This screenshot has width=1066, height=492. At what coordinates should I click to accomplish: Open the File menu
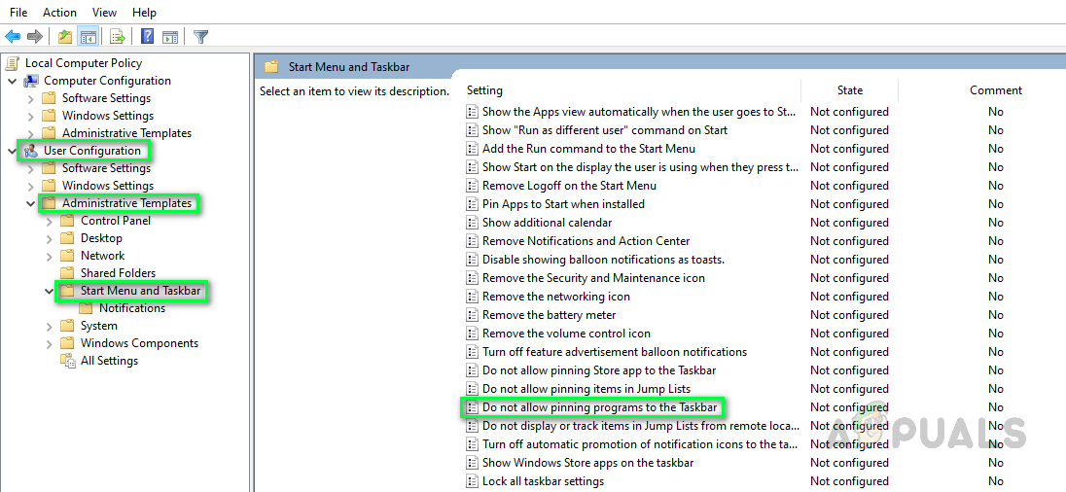click(x=18, y=13)
